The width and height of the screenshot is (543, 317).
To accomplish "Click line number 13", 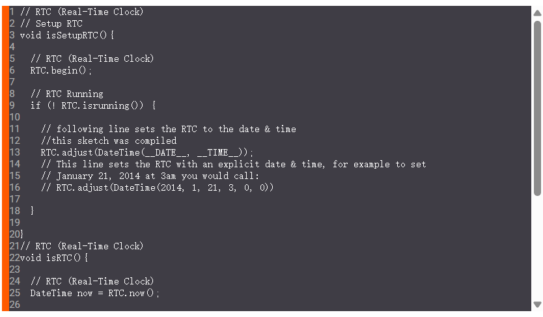I will tap(14, 152).
